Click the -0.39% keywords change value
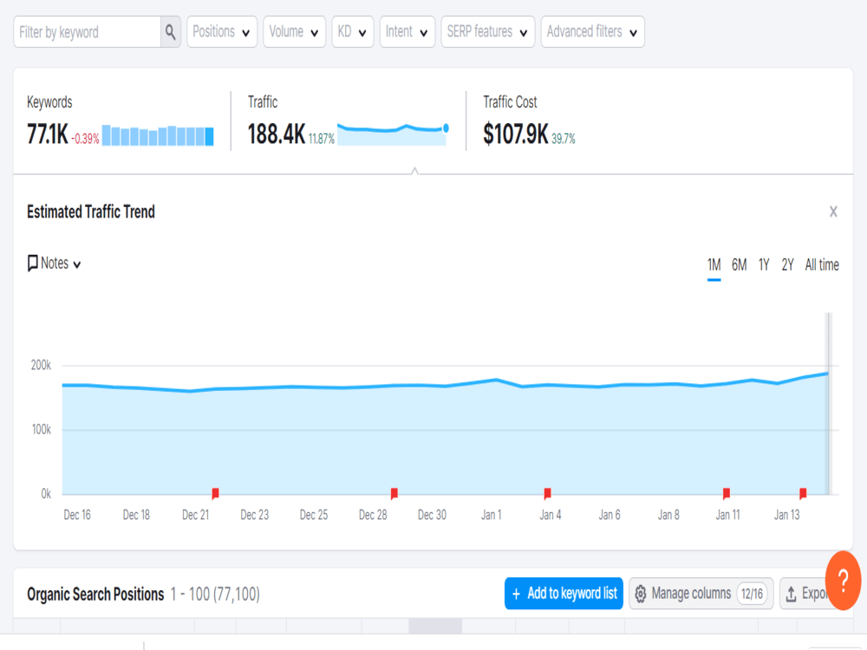 click(x=85, y=139)
